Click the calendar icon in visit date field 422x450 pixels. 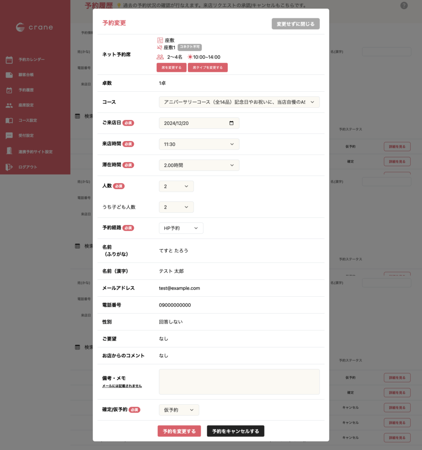pos(231,123)
